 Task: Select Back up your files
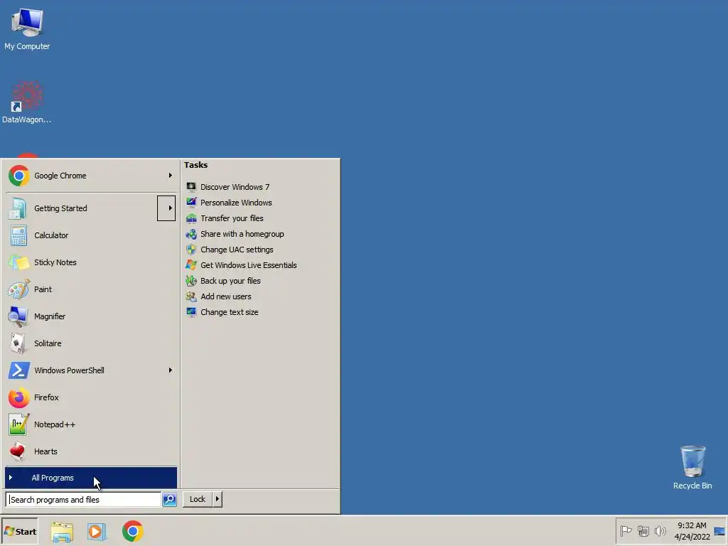click(x=223, y=281)
